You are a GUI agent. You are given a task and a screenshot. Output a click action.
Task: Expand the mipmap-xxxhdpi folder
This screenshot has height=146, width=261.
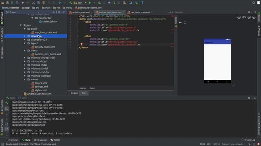click(x=24, y=76)
